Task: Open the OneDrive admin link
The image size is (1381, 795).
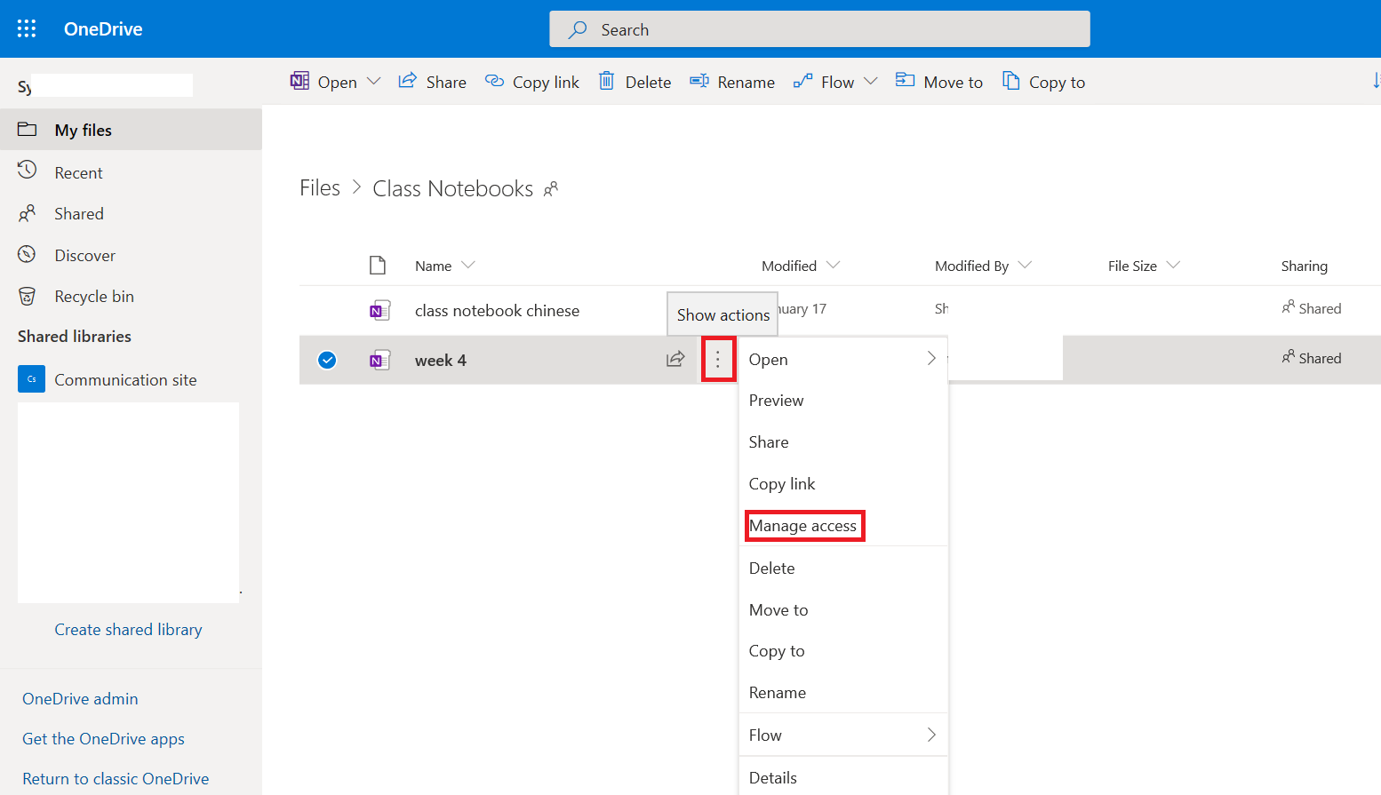Action: pyautogui.click(x=80, y=698)
